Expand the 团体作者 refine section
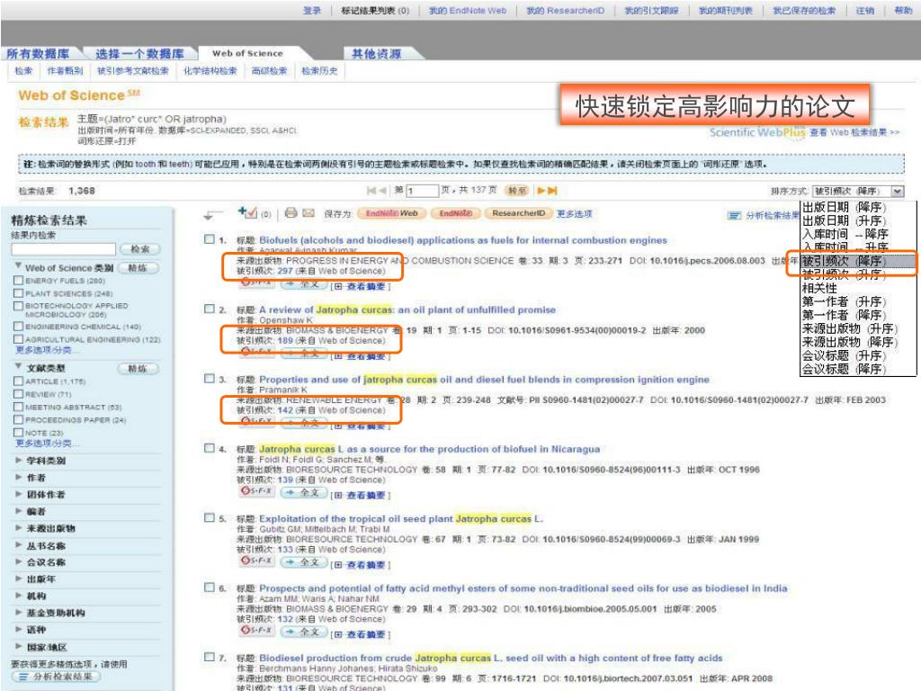Image resolution: width=921 pixels, height=691 pixels. coord(19,494)
